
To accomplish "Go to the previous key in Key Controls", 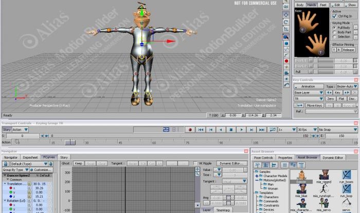I will coord(329,92).
